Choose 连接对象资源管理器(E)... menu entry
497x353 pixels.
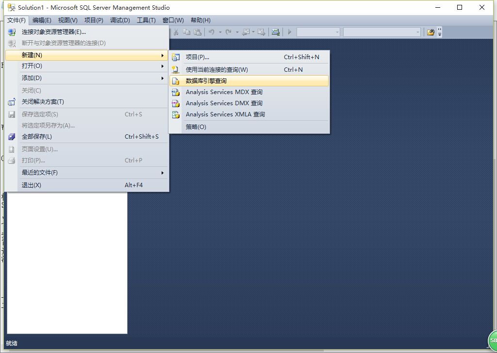click(x=87, y=32)
